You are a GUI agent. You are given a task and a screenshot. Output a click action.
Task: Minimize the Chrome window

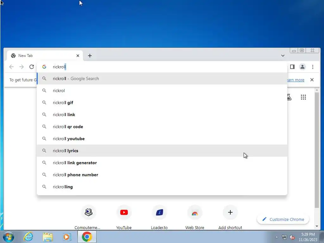click(x=294, y=50)
